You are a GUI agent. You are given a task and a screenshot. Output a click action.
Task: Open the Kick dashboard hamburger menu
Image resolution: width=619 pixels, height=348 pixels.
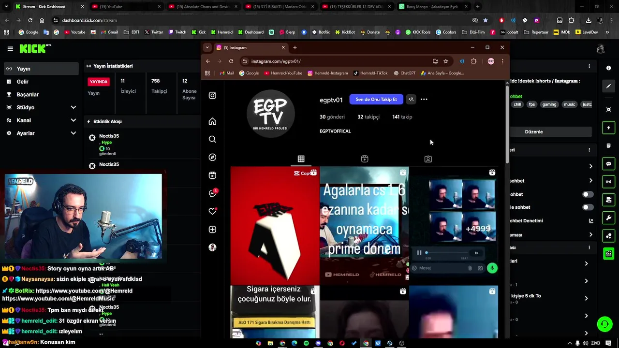click(10, 49)
